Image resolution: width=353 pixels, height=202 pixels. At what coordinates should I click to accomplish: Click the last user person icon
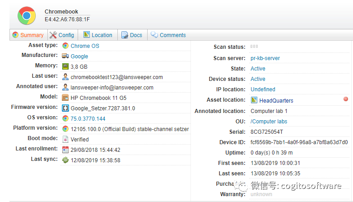click(65, 77)
